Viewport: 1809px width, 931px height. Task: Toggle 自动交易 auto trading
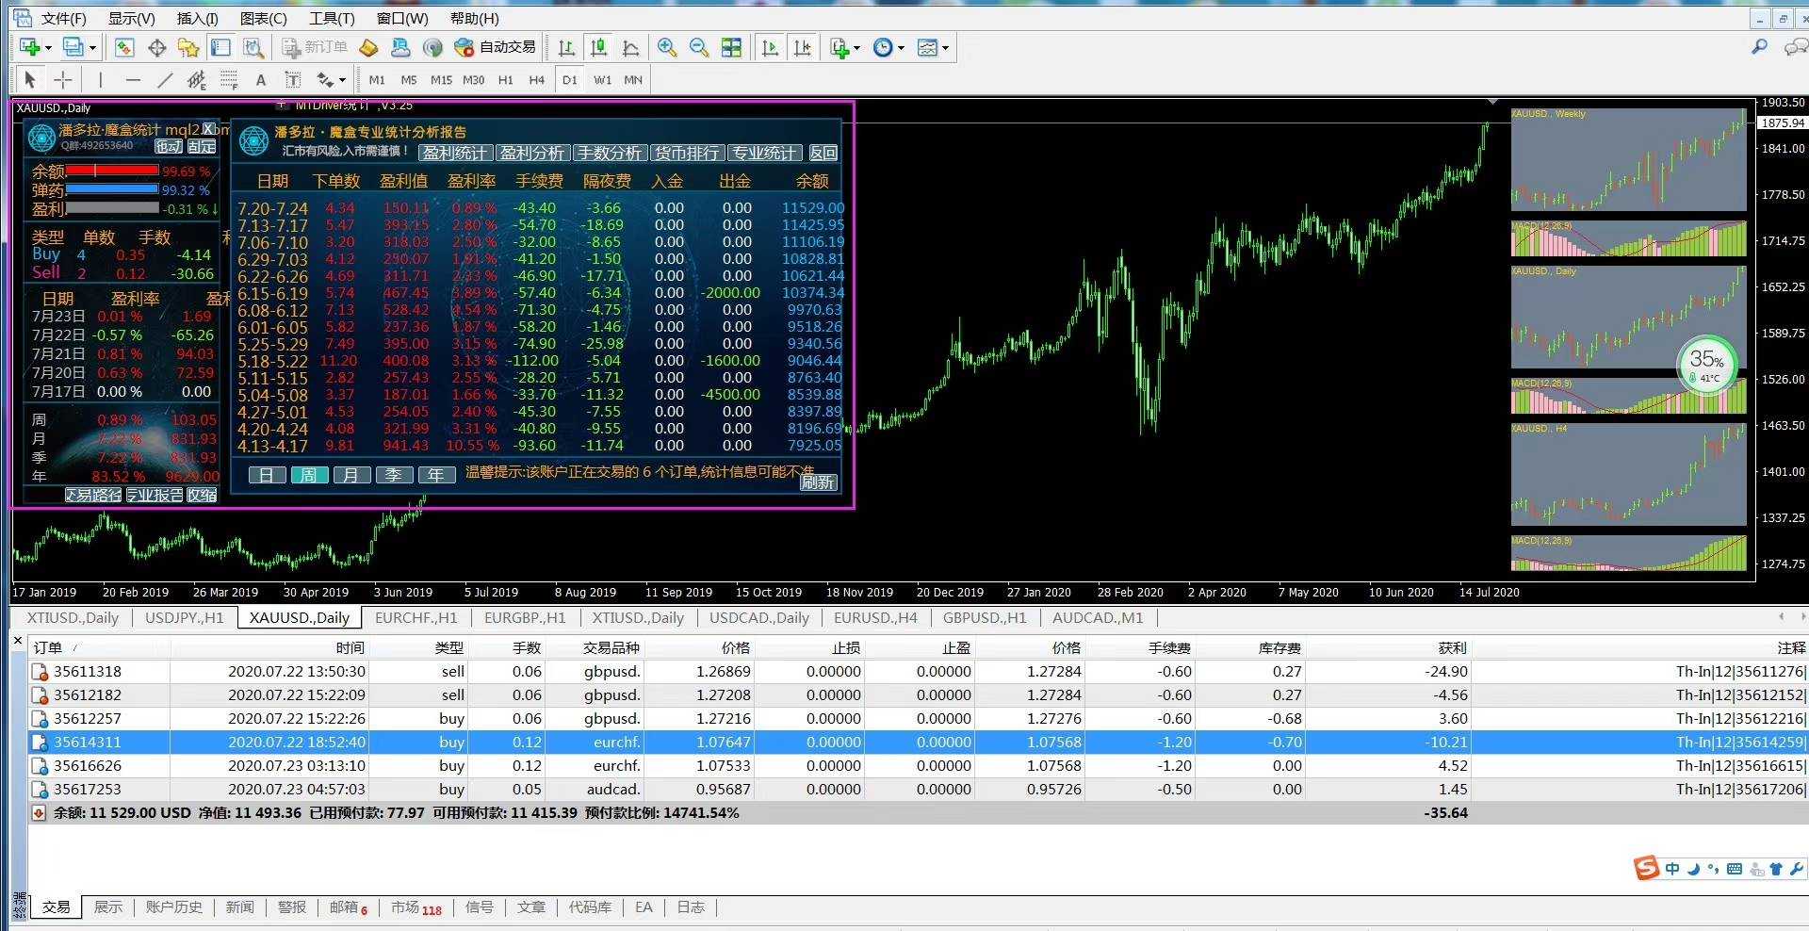point(496,47)
